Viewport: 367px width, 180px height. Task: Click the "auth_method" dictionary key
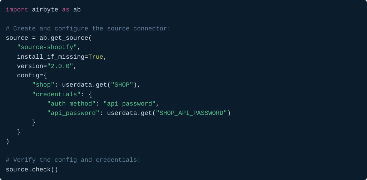tap(71, 104)
